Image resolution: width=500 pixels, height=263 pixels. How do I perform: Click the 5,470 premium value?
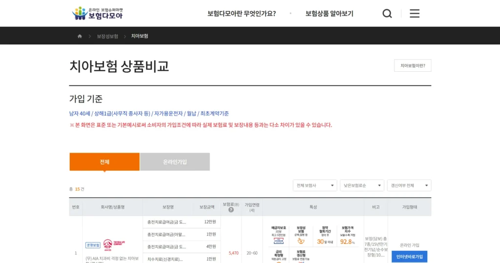[x=233, y=253]
